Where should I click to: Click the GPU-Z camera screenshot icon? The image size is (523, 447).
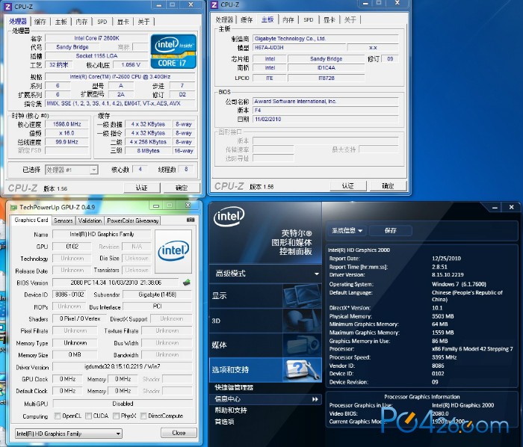(x=191, y=220)
